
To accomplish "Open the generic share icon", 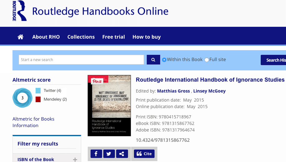I will 122,154.
